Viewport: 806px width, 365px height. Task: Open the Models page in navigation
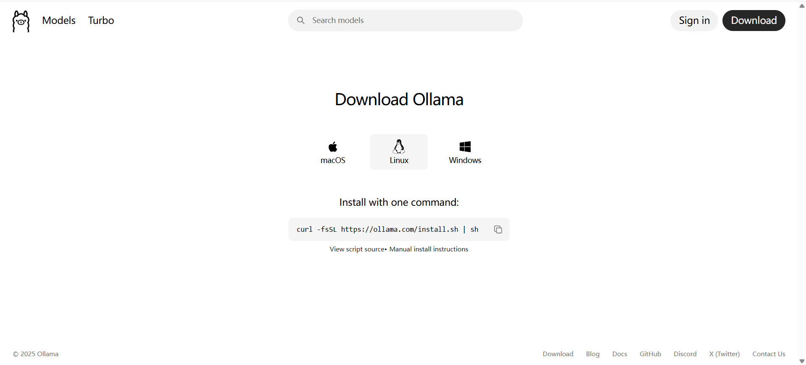[59, 21]
